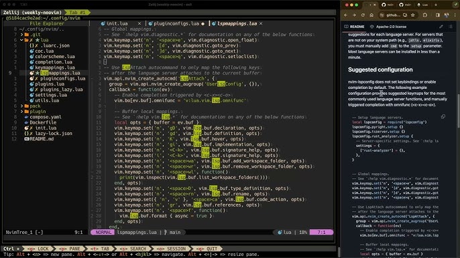Viewport: 460px width, 258px height.
Task: Click the browser address bar URL
Action: [392, 15]
